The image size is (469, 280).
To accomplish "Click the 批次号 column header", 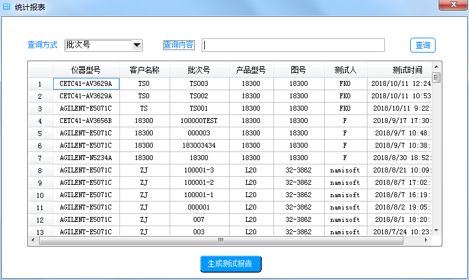I will coord(199,70).
